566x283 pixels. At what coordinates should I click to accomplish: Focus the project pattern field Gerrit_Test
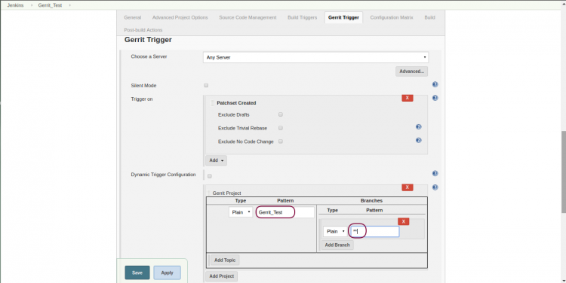point(285,212)
